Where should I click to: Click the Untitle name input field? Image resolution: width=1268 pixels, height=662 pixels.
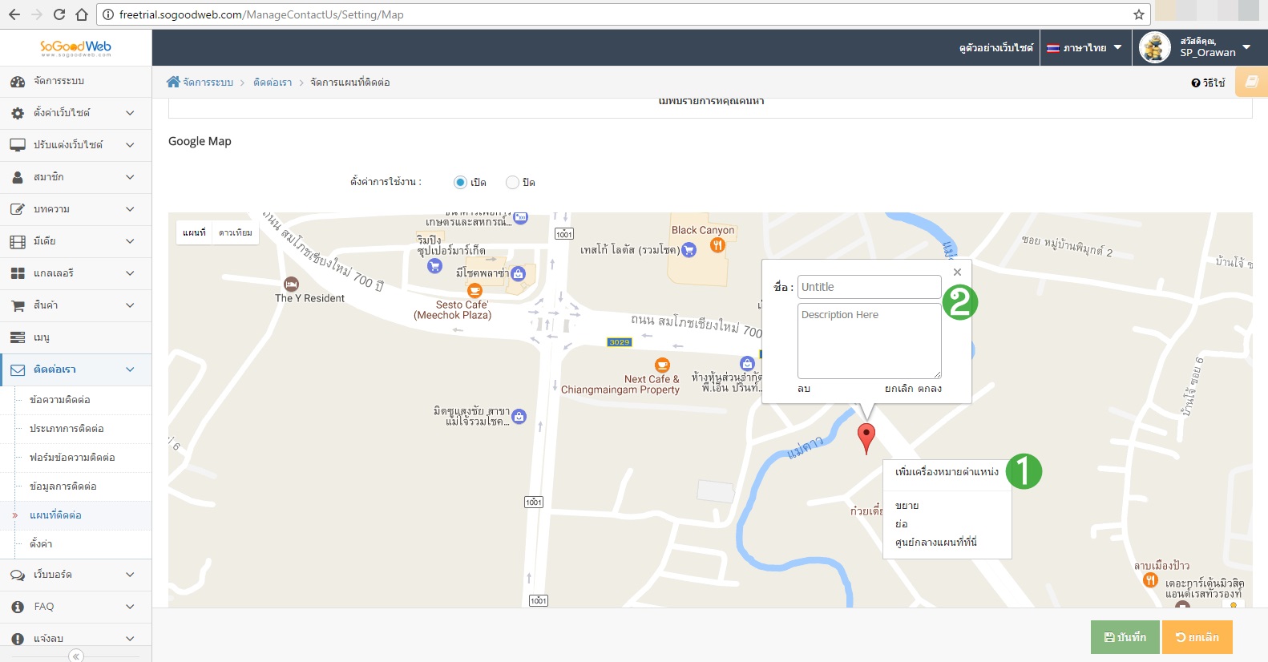(x=869, y=287)
